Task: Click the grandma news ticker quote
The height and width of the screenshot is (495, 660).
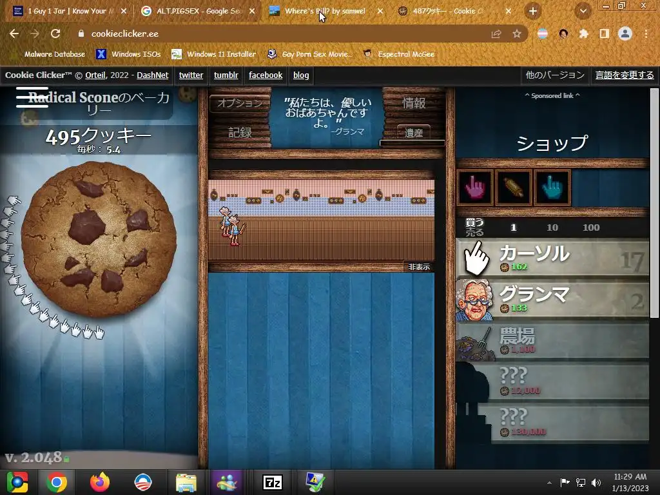Action: [x=327, y=116]
